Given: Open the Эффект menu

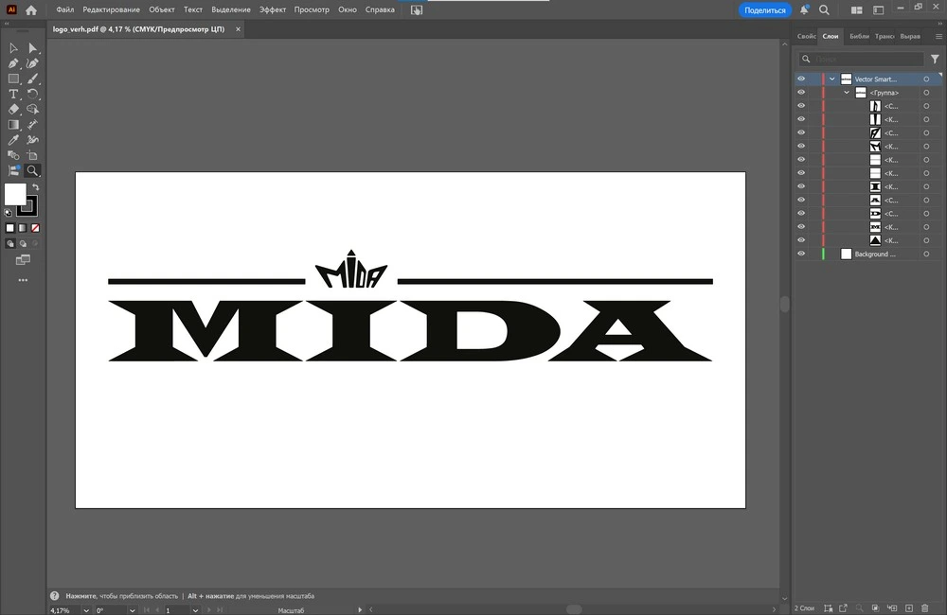Looking at the screenshot, I should [x=273, y=9].
